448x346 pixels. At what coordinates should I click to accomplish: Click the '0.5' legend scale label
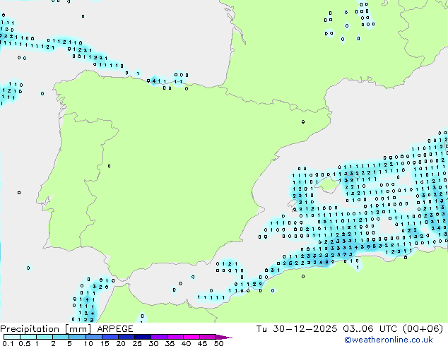[24, 343]
